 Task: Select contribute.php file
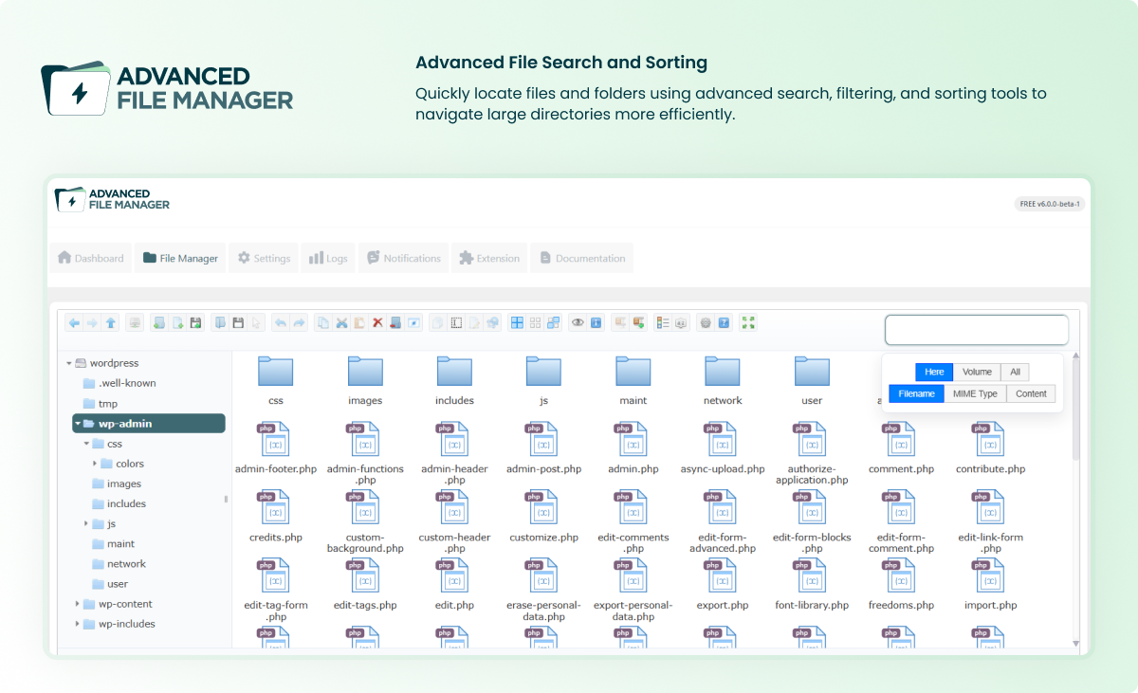pyautogui.click(x=990, y=448)
